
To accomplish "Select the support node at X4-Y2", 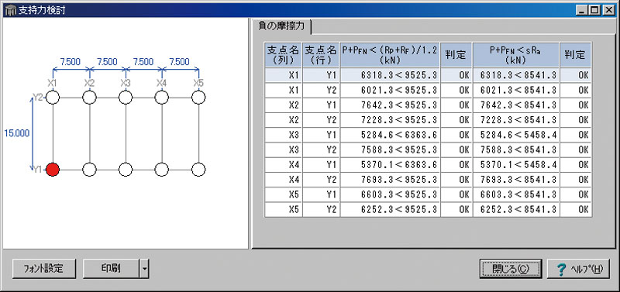I will (x=162, y=97).
